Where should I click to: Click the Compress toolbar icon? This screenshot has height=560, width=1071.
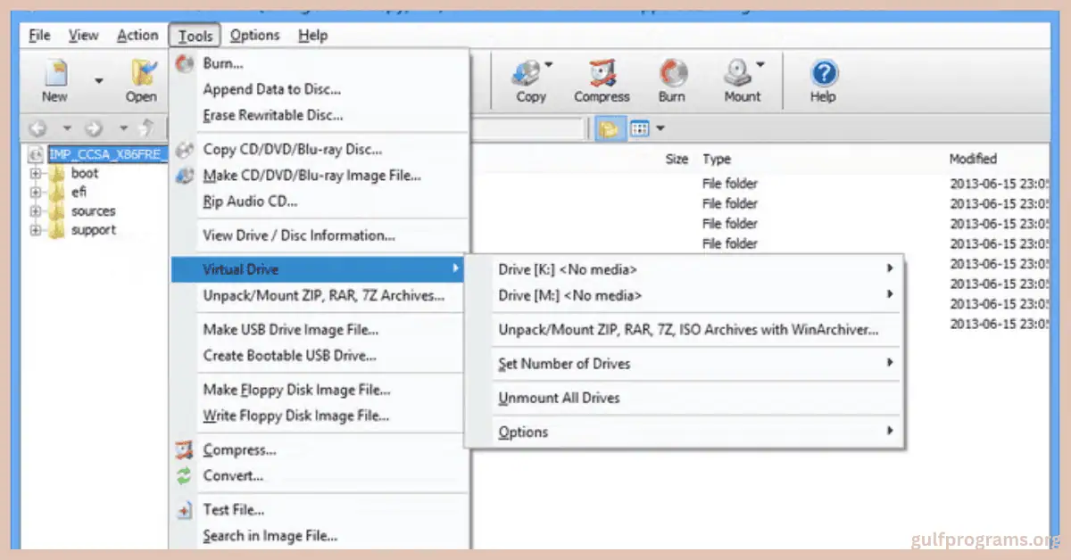click(602, 80)
